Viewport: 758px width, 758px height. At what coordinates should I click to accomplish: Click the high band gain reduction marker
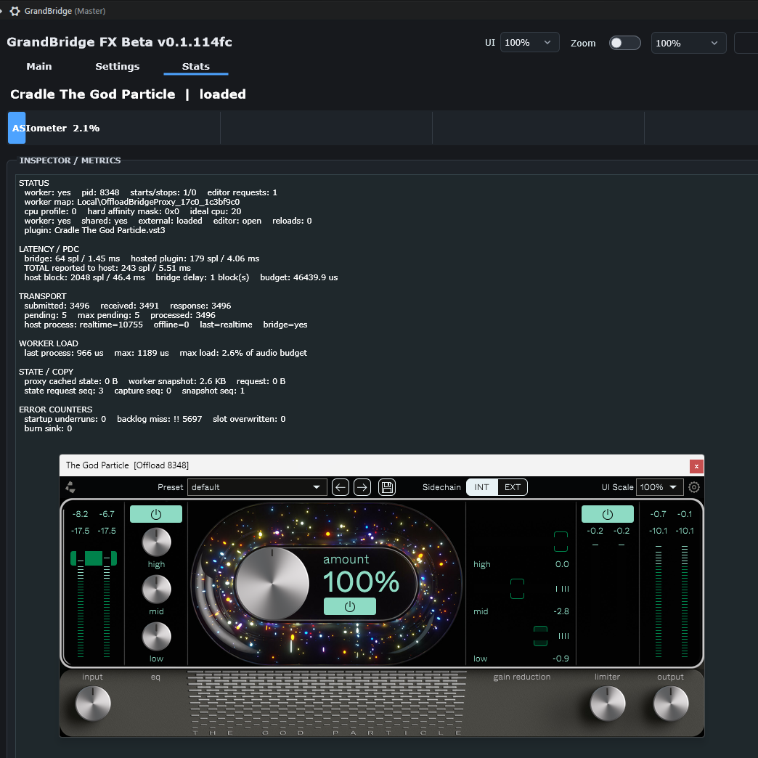click(x=561, y=542)
